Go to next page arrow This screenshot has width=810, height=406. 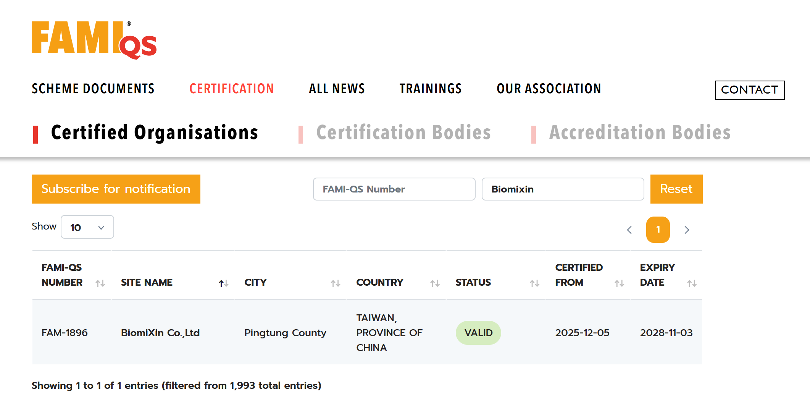tap(687, 230)
